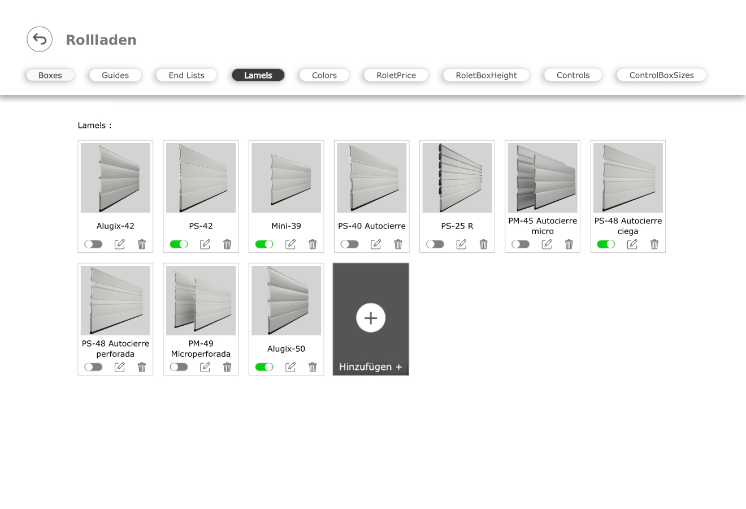This screenshot has width=746, height=509.
Task: Open the Guides tab
Action: click(x=115, y=75)
